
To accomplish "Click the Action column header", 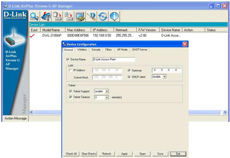I will (x=193, y=30).
